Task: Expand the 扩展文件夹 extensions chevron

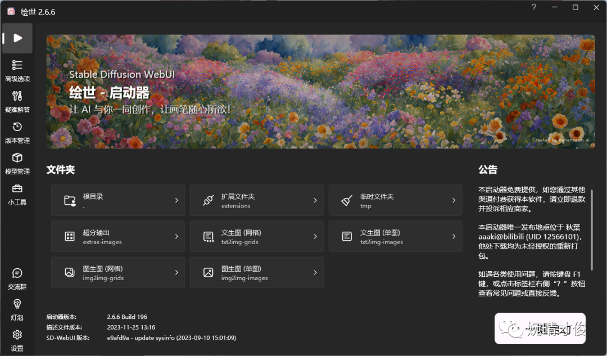Action: click(315, 200)
